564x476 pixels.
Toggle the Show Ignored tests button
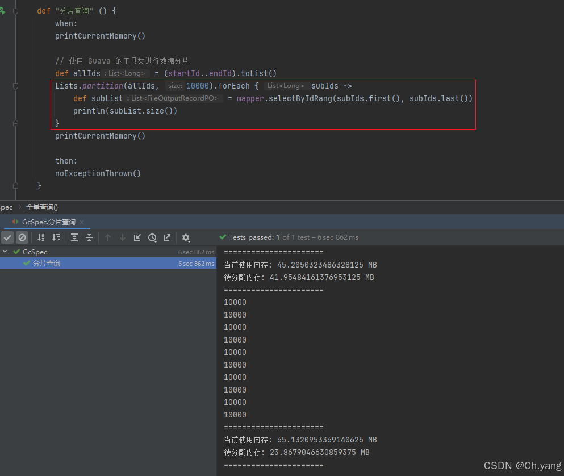tap(22, 237)
